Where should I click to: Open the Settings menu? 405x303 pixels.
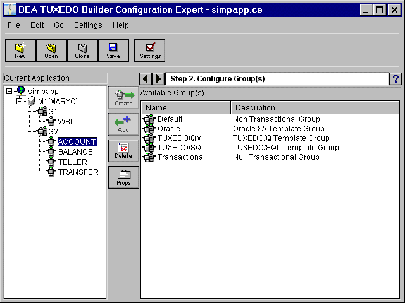(88, 25)
